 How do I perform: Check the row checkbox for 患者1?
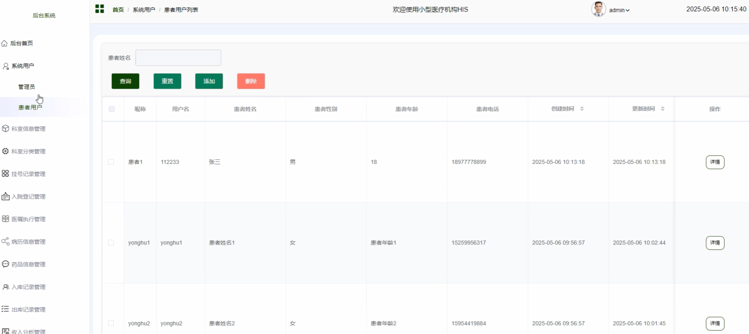111,162
